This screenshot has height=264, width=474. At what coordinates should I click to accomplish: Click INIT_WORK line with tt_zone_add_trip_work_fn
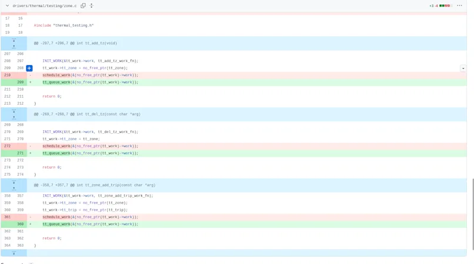click(98, 196)
